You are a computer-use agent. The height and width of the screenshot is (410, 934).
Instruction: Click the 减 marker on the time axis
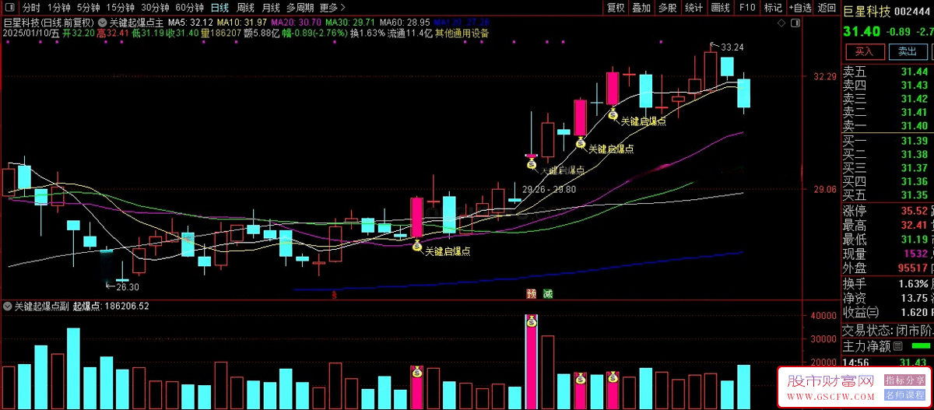[x=548, y=294]
